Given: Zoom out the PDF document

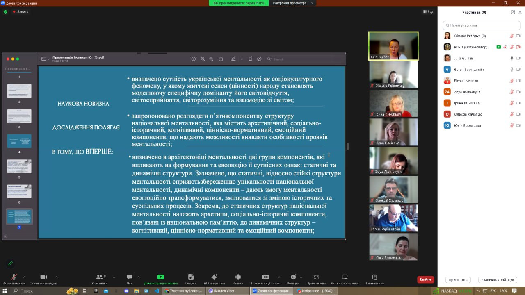Looking at the screenshot, I should tap(203, 59).
